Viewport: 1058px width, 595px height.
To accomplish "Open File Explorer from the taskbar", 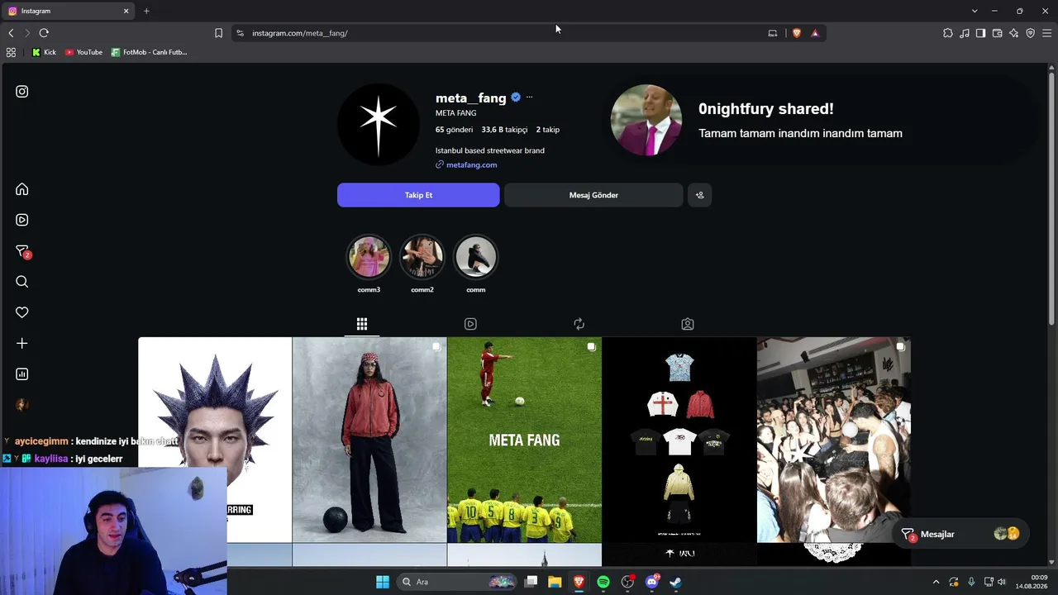I will click(555, 582).
